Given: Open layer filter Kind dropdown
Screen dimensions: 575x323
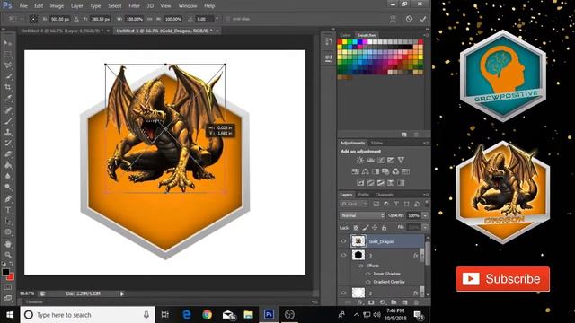Looking at the screenshot, I should tap(354, 204).
